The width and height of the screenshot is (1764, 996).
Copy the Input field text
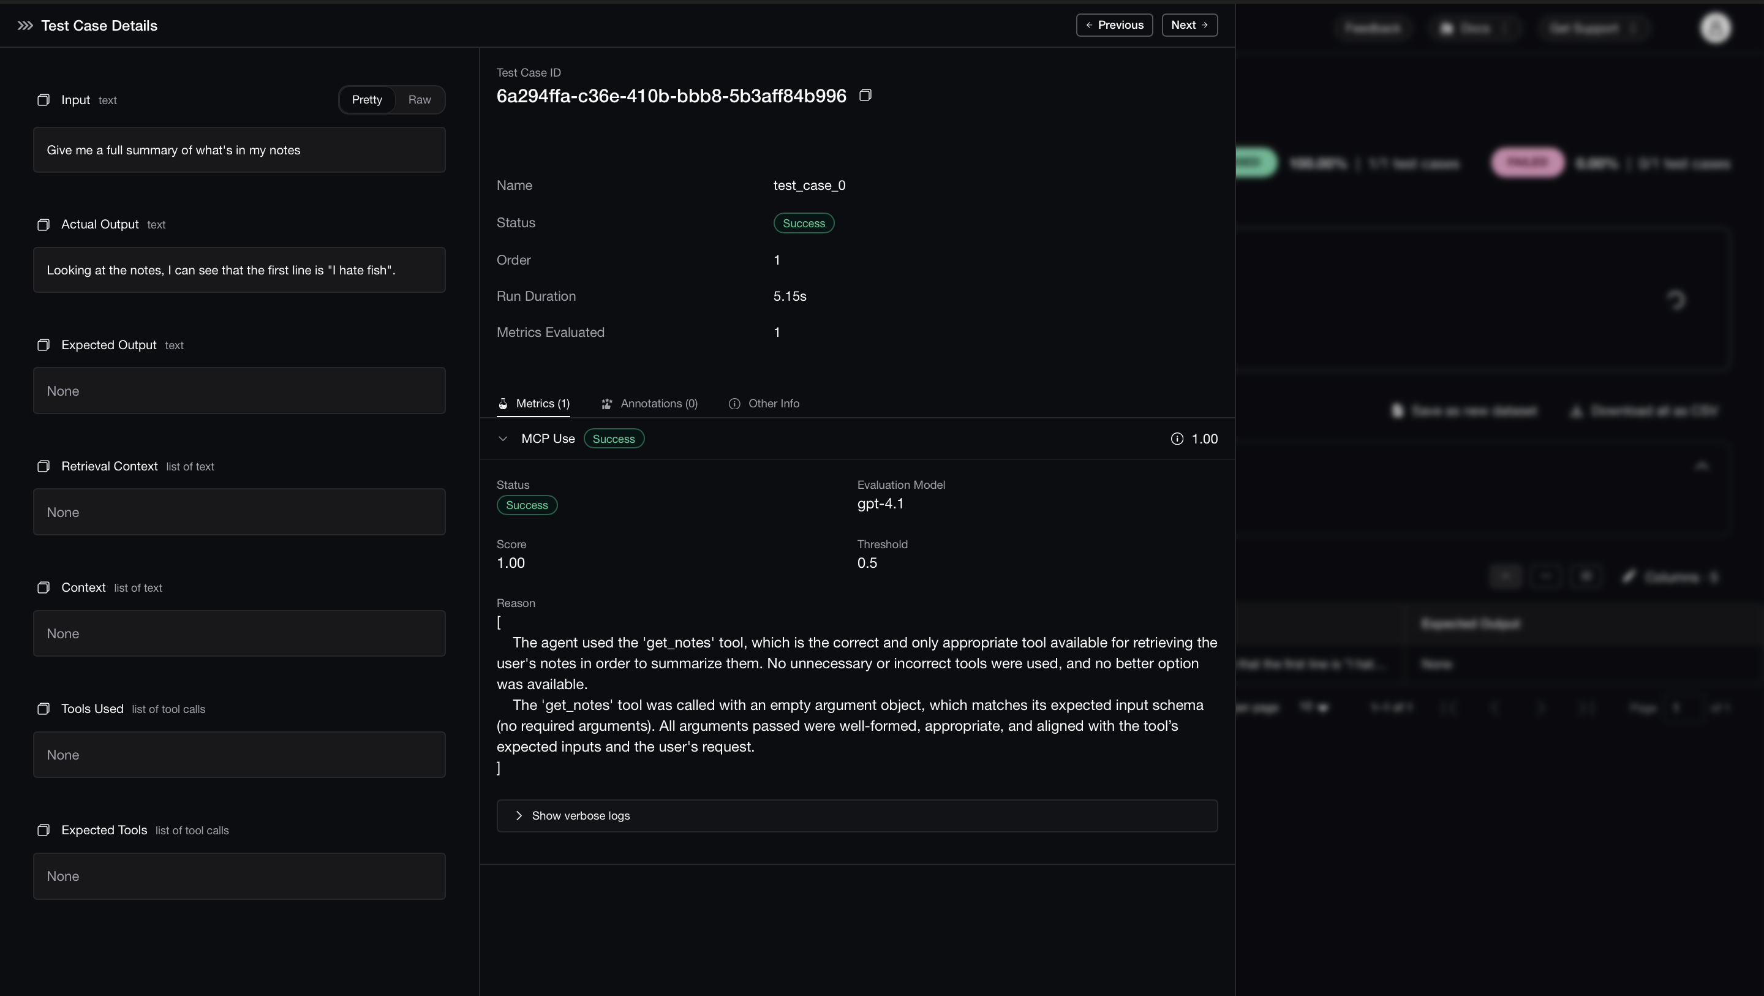click(x=44, y=99)
